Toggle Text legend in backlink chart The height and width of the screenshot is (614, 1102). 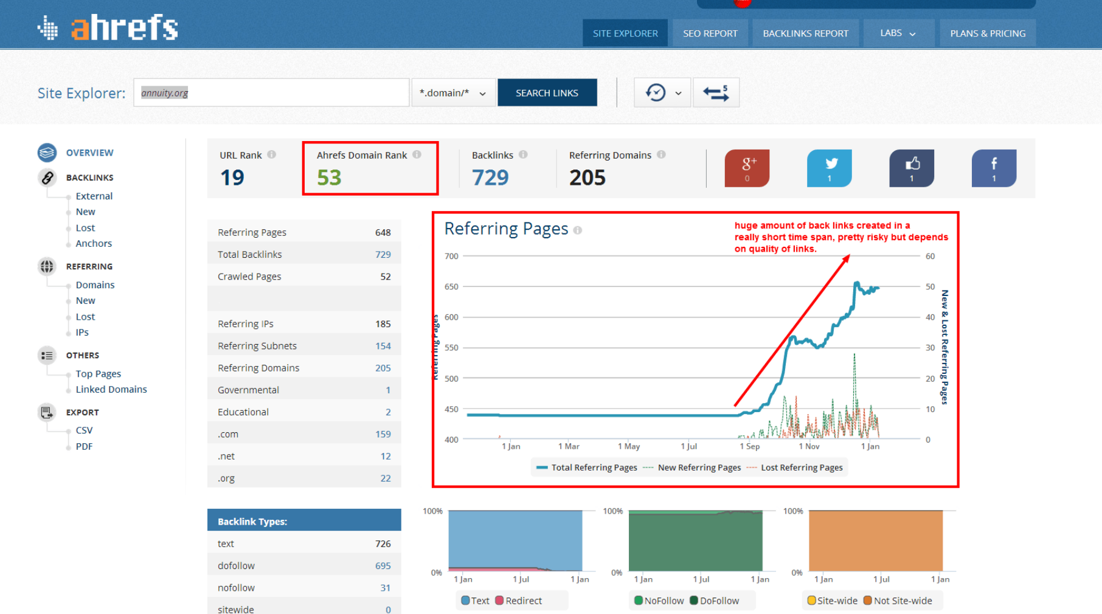pyautogui.click(x=475, y=601)
